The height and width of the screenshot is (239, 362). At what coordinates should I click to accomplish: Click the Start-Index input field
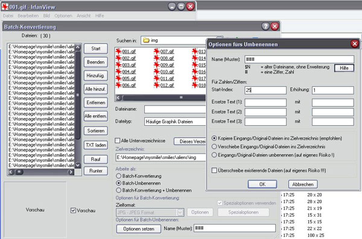click(x=265, y=90)
